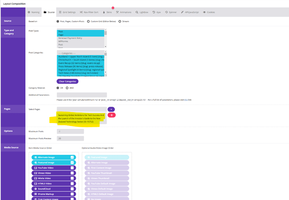Open the Nav-Filter-Sort tab
Image resolution: width=289 pixels, height=200 pixels.
coord(89,12)
